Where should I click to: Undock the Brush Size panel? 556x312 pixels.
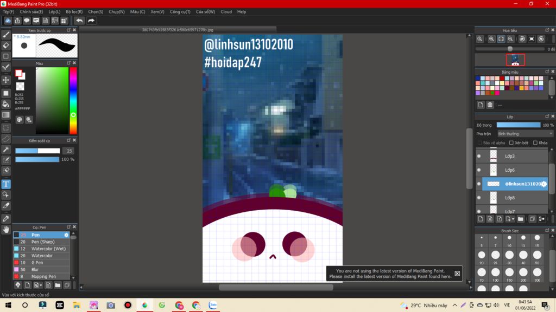547,230
